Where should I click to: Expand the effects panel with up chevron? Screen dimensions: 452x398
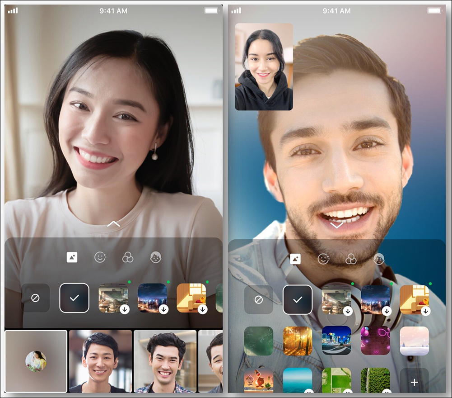(x=114, y=224)
